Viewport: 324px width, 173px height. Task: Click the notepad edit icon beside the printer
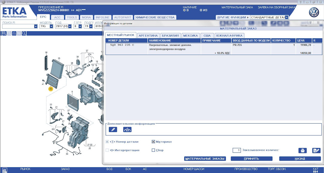pos(316,150)
